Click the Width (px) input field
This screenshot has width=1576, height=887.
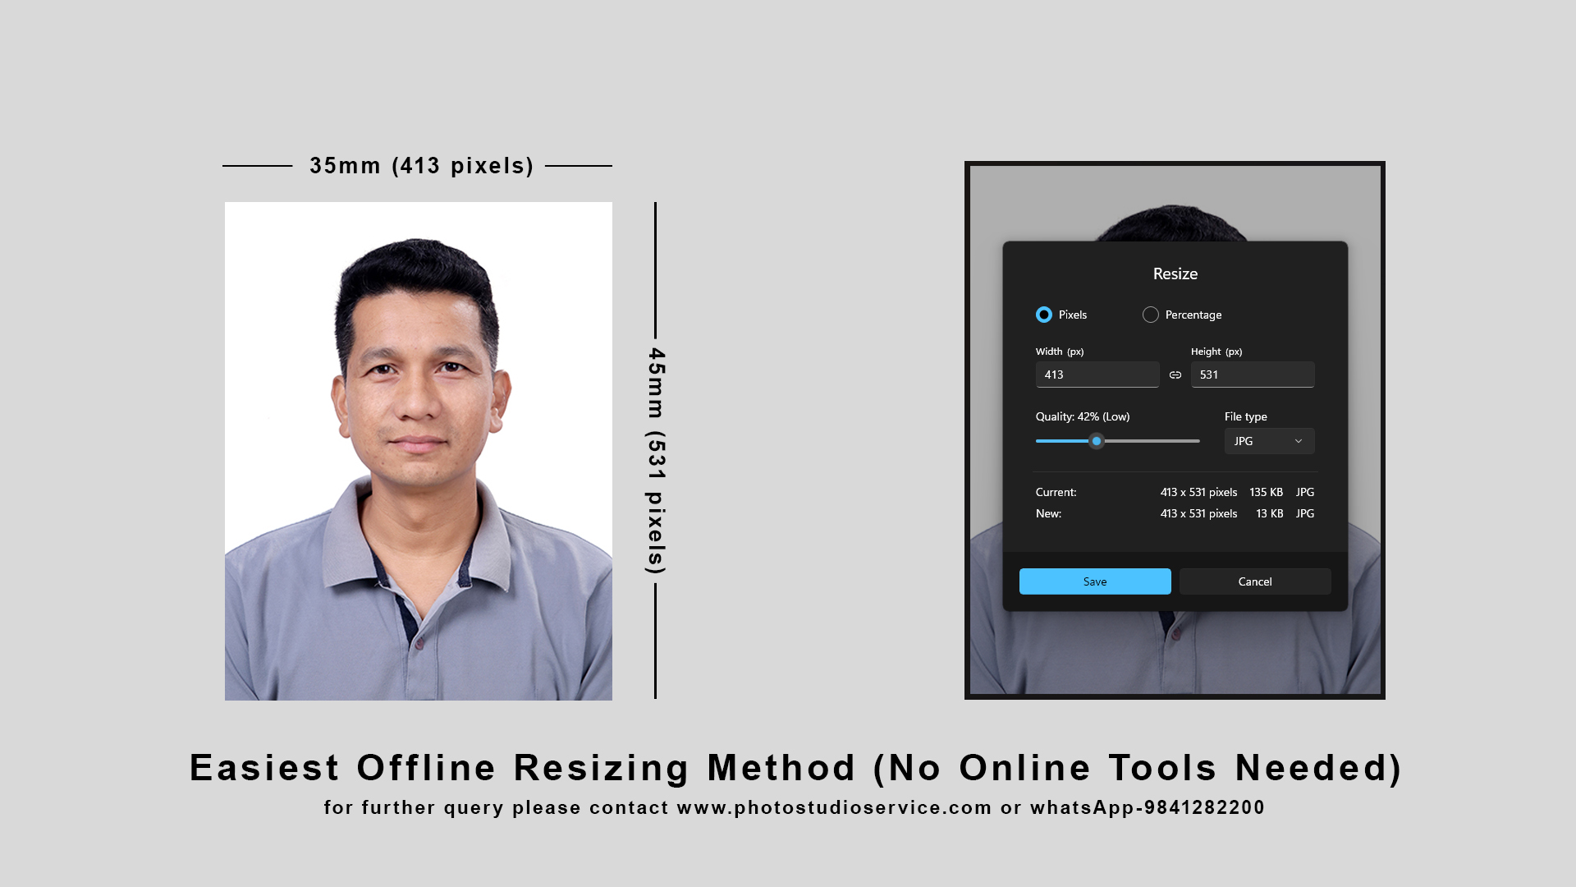tap(1097, 375)
